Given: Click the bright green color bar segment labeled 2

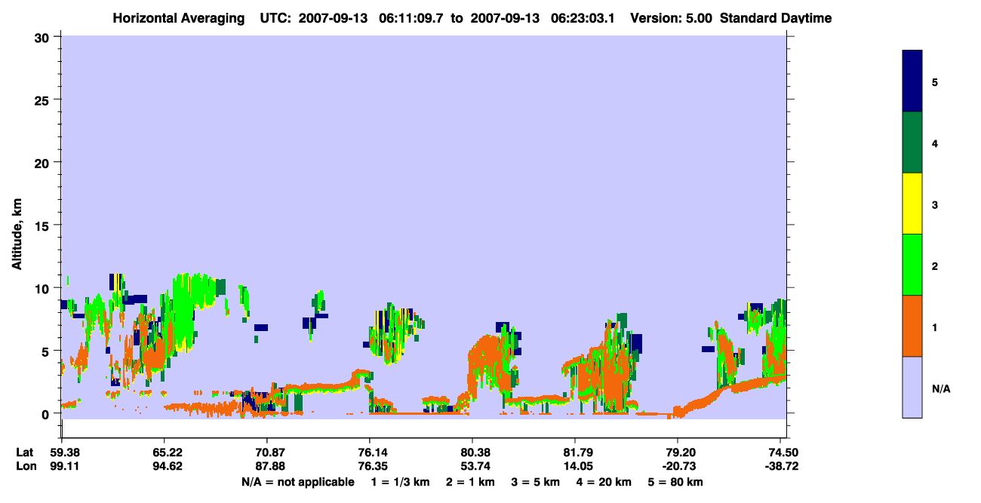Looking at the screenshot, I should pyautogui.click(x=912, y=265).
